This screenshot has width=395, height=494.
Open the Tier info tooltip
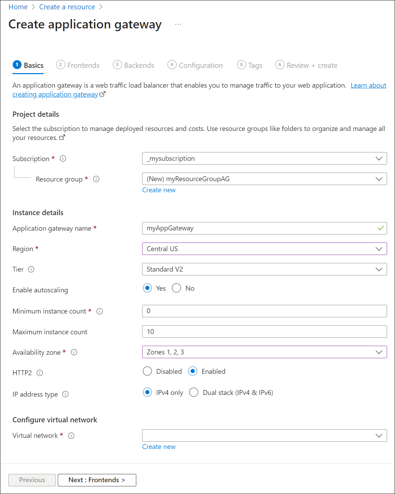pos(32,269)
